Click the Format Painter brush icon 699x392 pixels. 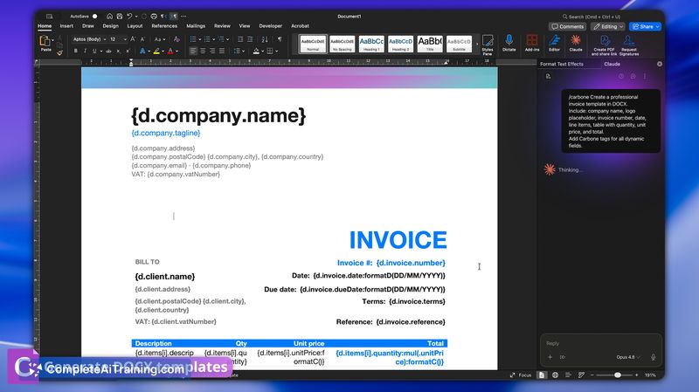click(x=59, y=52)
